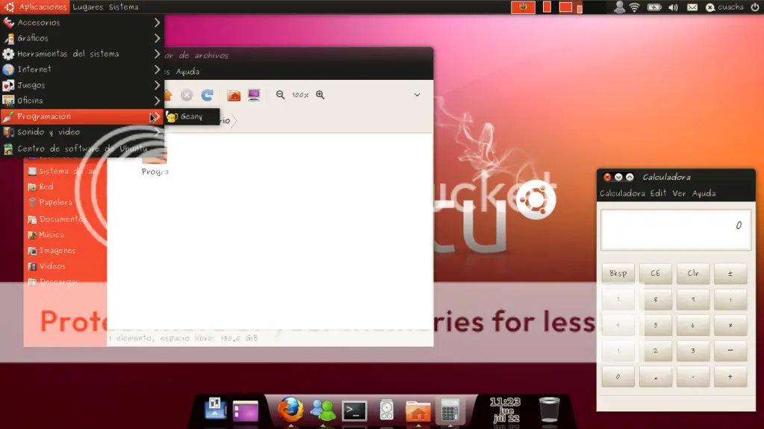Click the calculator icon in the dock
The image size is (764, 429).
tap(450, 410)
